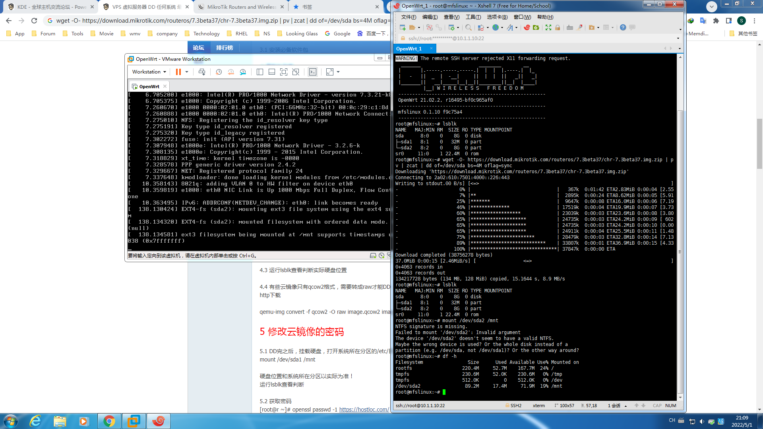The image size is (763, 429).
Task: Click the Xshell new session icon
Action: [x=403, y=27]
